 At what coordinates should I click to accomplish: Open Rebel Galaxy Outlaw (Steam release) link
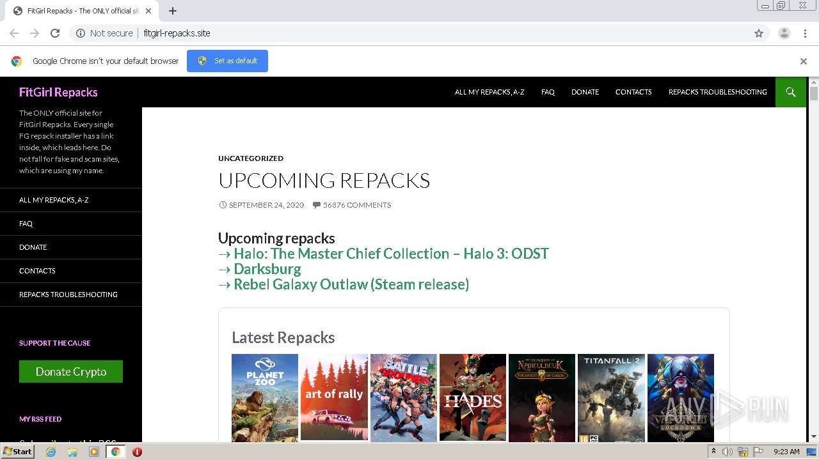click(351, 284)
